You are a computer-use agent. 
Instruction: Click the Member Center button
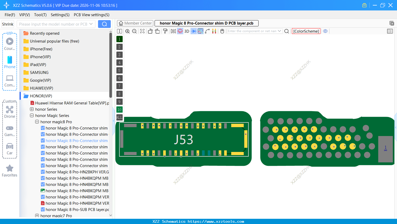[135, 23]
